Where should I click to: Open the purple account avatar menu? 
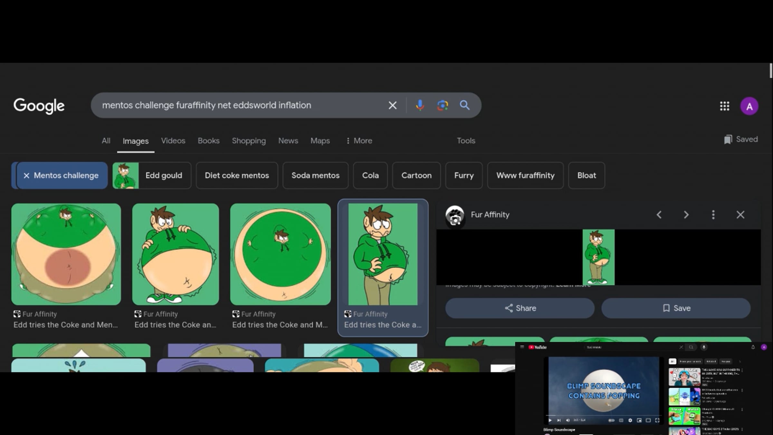pyautogui.click(x=749, y=106)
